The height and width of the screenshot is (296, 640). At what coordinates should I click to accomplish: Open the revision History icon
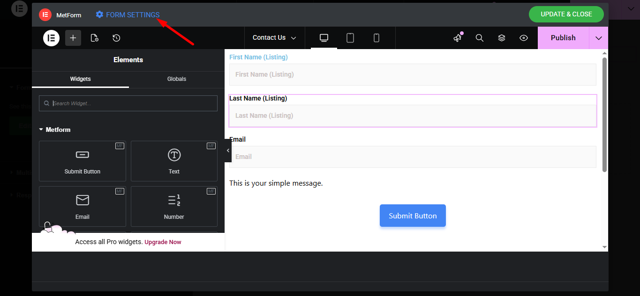[x=117, y=38]
